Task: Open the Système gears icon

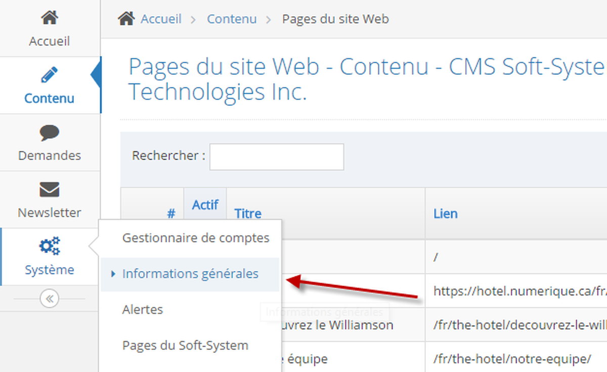Action: 50,246
